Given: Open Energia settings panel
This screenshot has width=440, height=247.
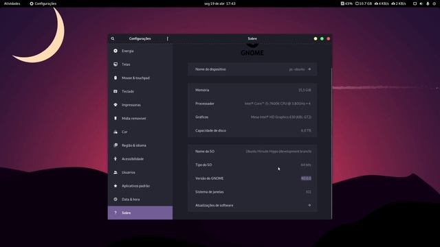Looking at the screenshot, I should pos(140,51).
